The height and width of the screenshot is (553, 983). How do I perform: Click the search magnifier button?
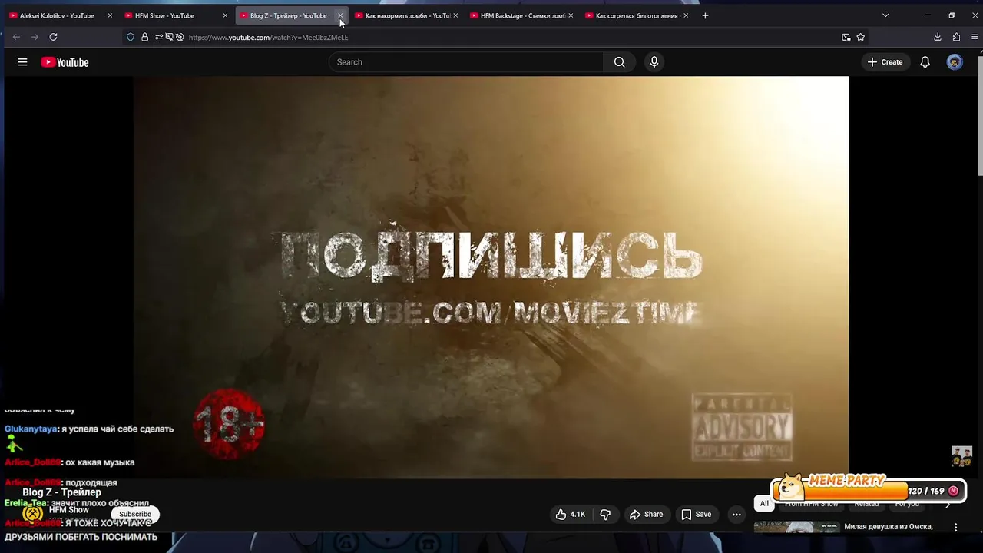(x=619, y=62)
